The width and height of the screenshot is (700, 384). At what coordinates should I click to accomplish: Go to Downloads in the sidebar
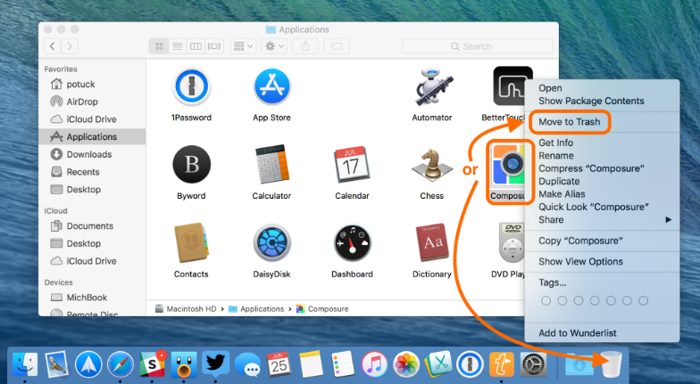tap(88, 154)
